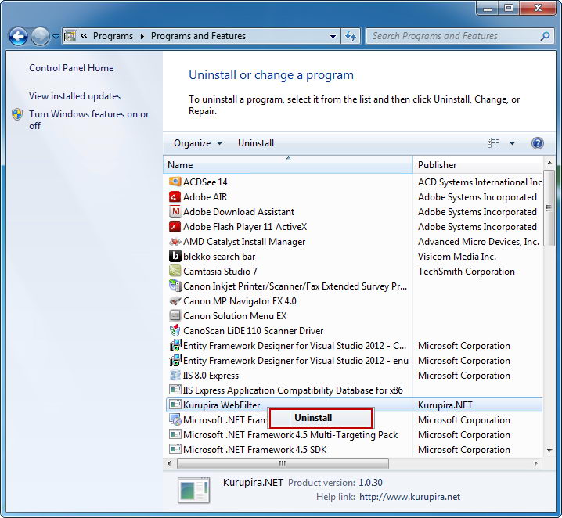Sort list by the Publisher column header
Screen dimensions: 562x518
[477, 165]
